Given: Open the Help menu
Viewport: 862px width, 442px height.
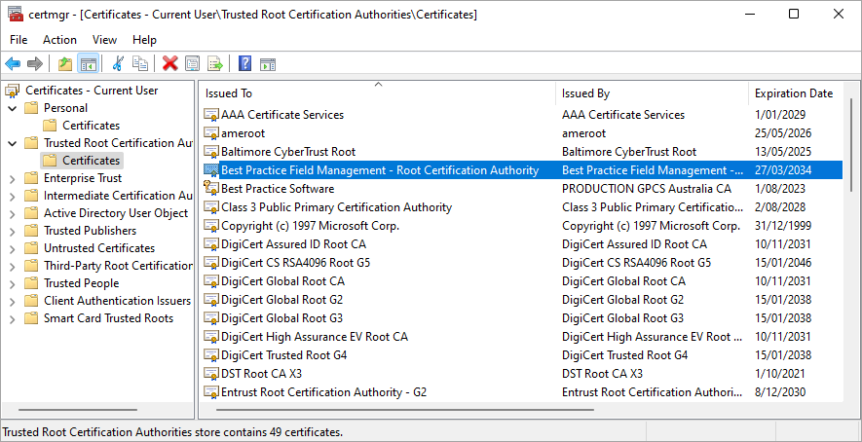Looking at the screenshot, I should pyautogui.click(x=144, y=40).
